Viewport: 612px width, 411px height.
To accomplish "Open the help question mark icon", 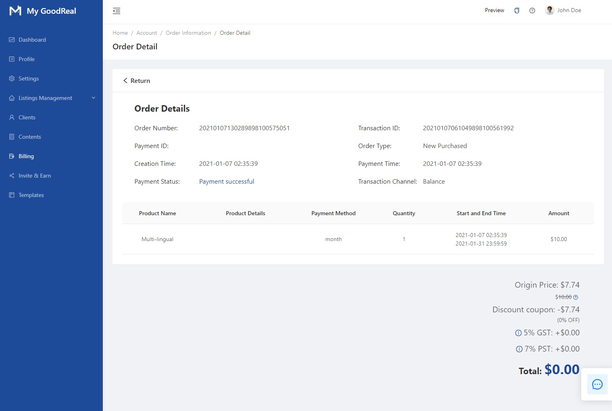I will [532, 11].
